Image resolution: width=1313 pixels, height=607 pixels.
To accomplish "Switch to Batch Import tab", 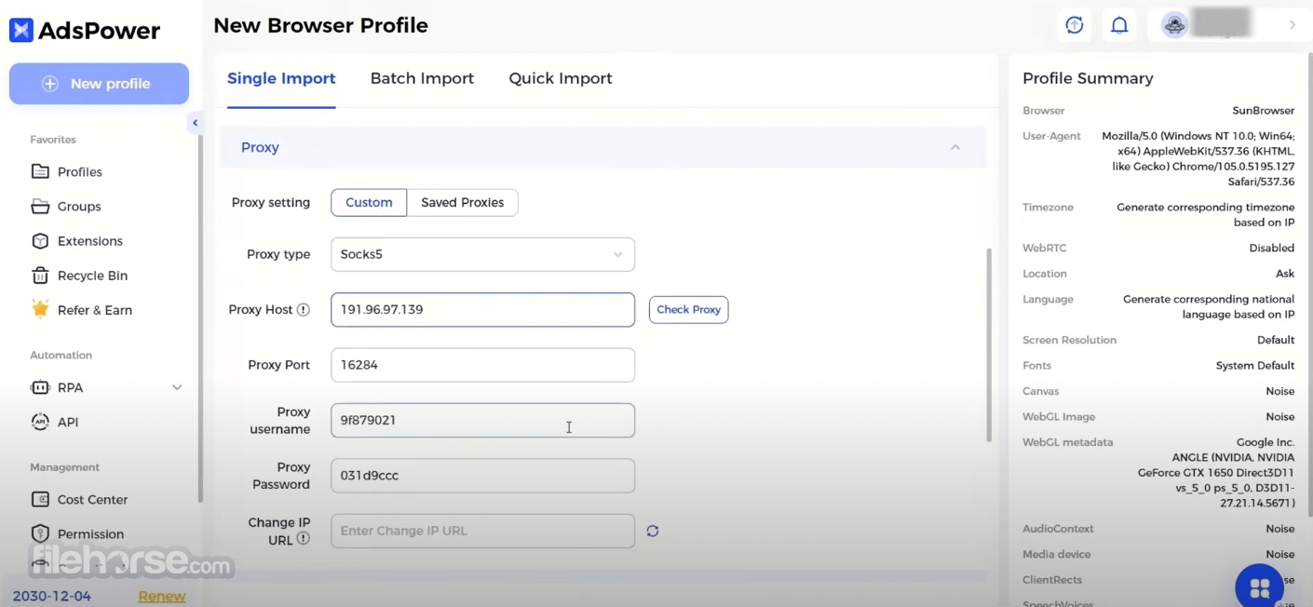I will (422, 78).
